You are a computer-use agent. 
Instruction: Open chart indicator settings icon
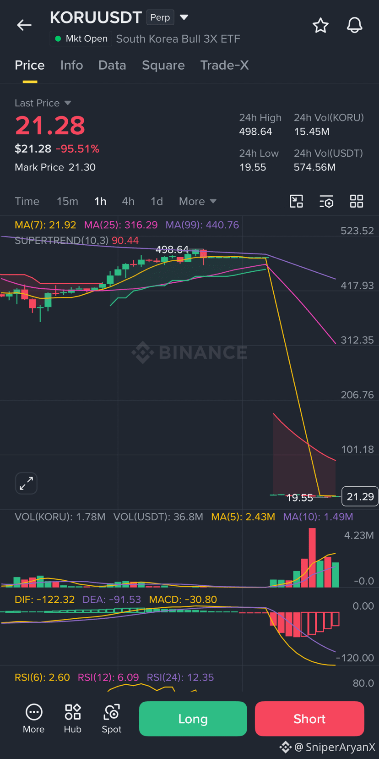click(326, 201)
